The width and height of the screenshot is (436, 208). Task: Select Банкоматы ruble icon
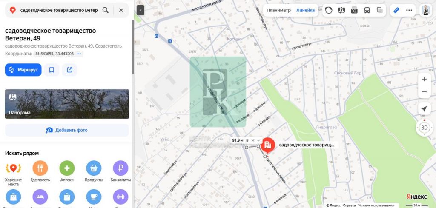tap(120, 168)
